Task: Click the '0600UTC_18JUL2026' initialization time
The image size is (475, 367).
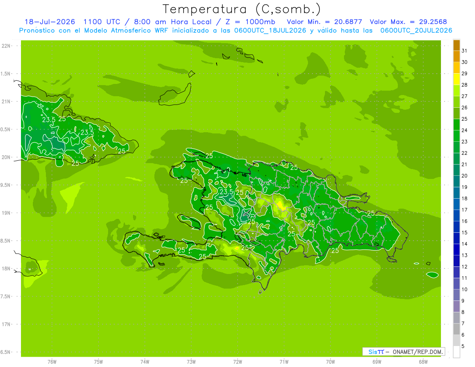Action: pyautogui.click(x=270, y=30)
